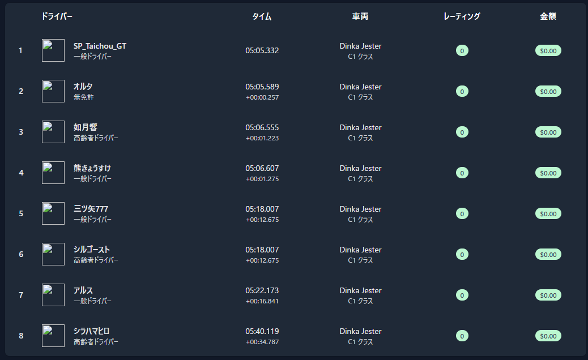Click SP_Taichou_GT's avatar image

53,50
